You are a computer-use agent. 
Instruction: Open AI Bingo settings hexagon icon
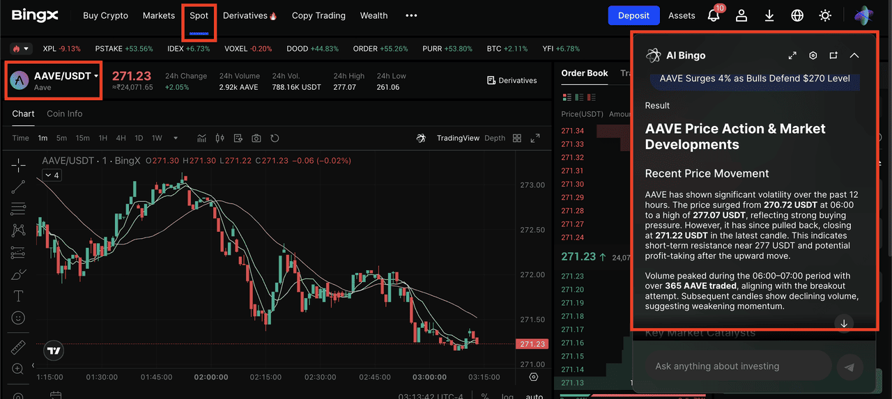(813, 56)
